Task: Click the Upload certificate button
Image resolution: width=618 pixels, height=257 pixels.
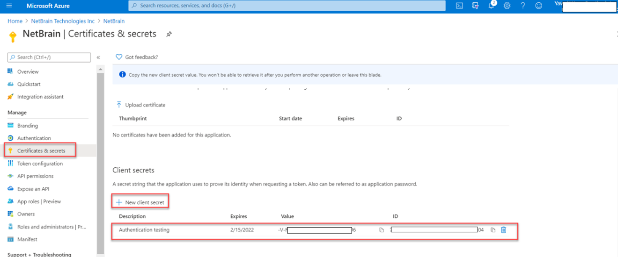Action: pyautogui.click(x=141, y=105)
